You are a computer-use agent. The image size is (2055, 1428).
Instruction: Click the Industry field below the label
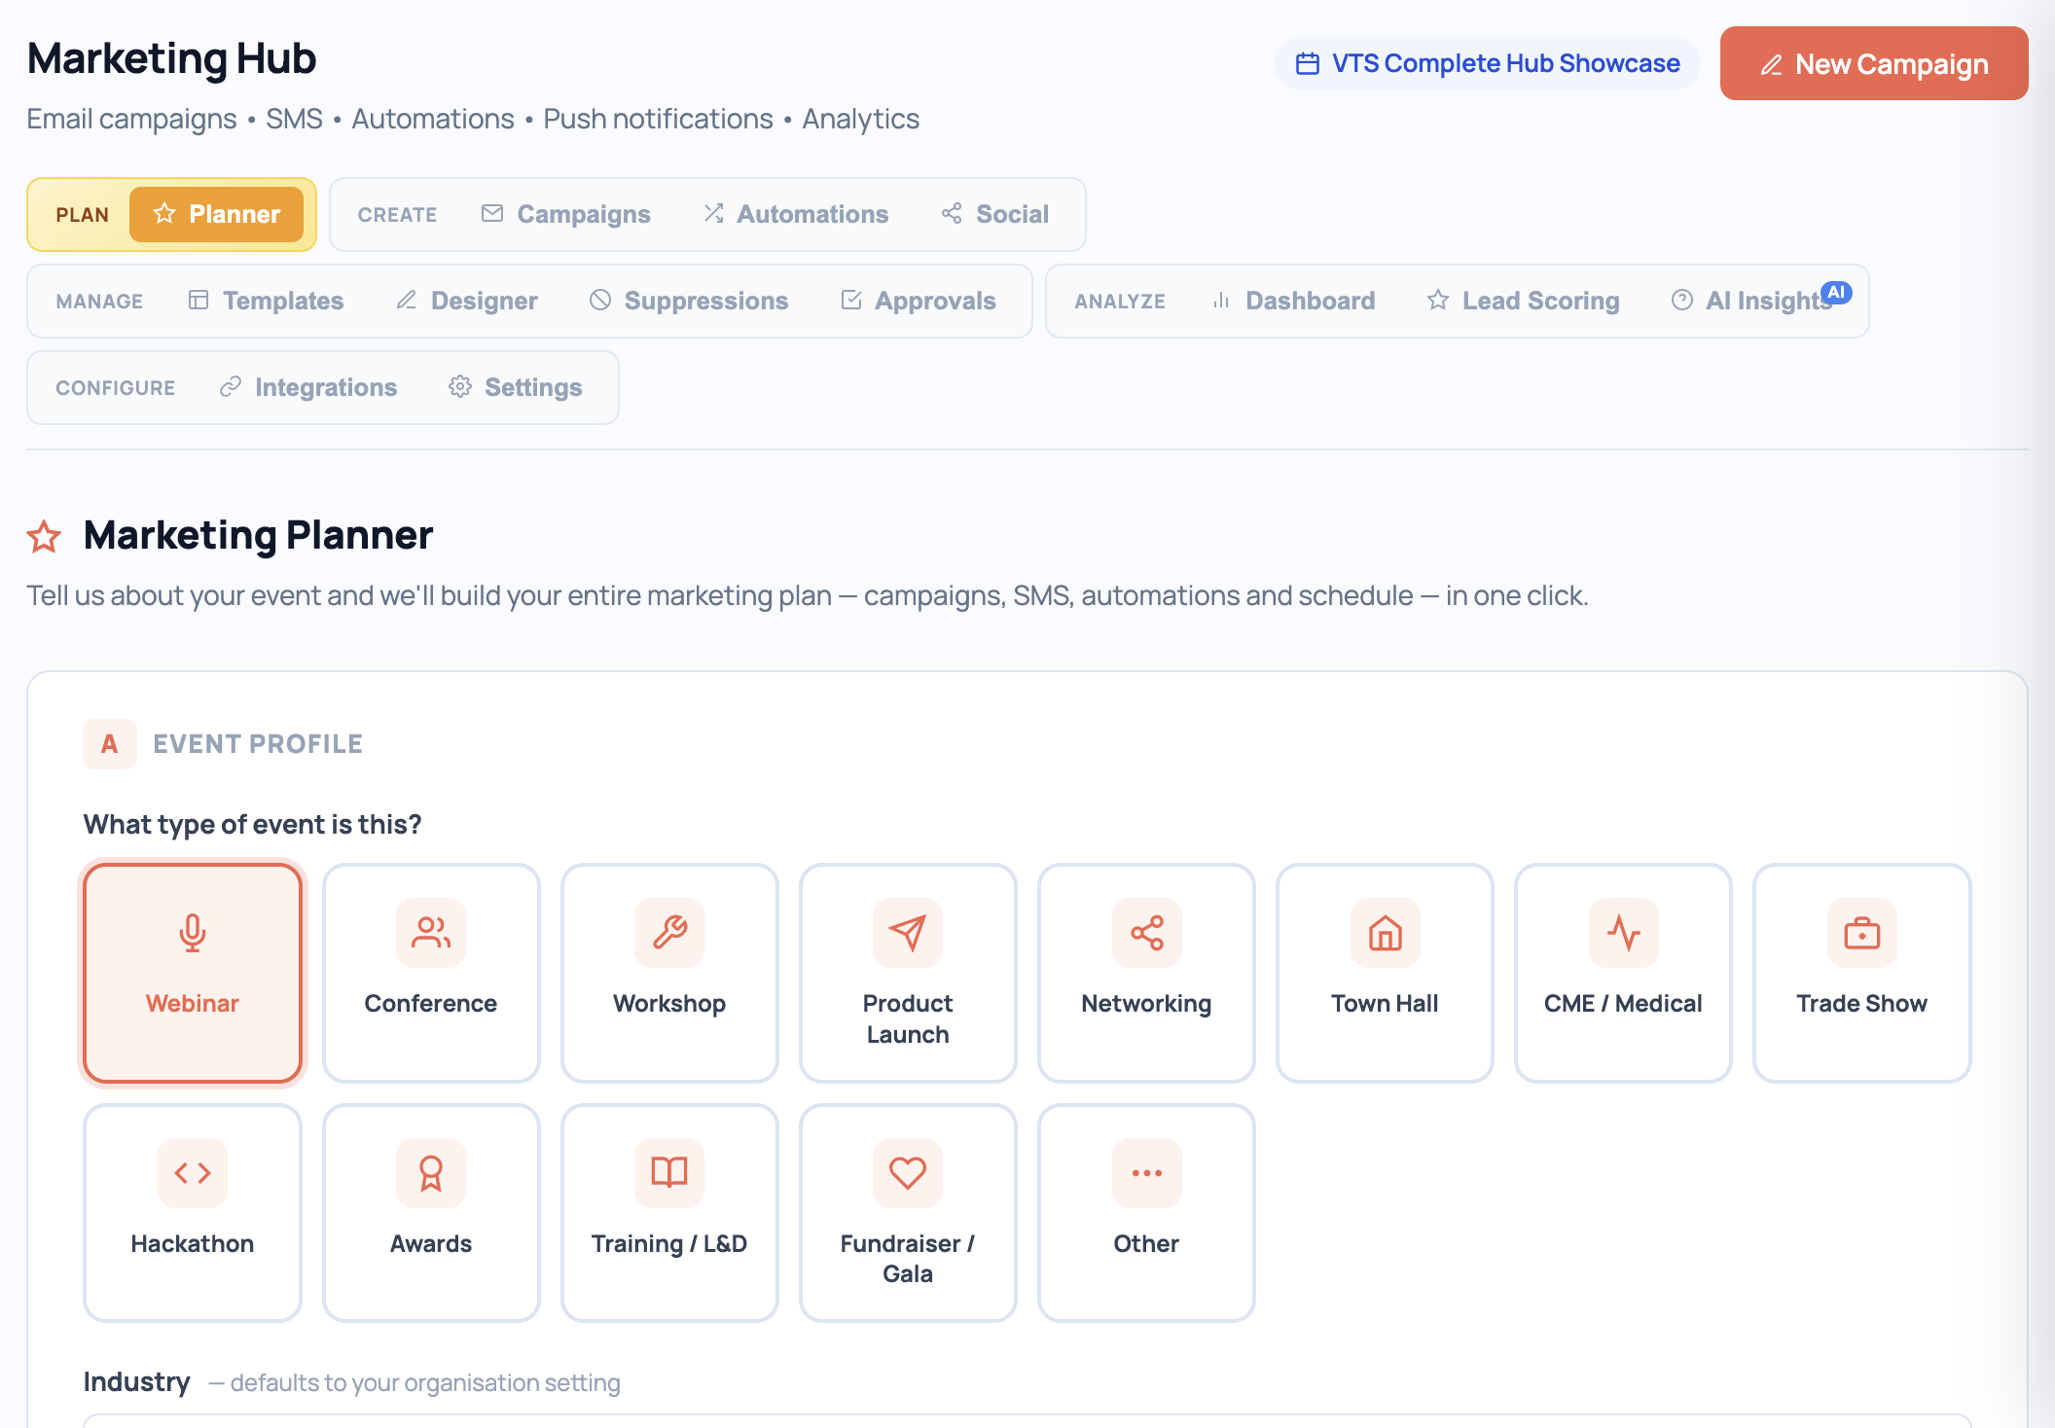click(x=1027, y=1421)
